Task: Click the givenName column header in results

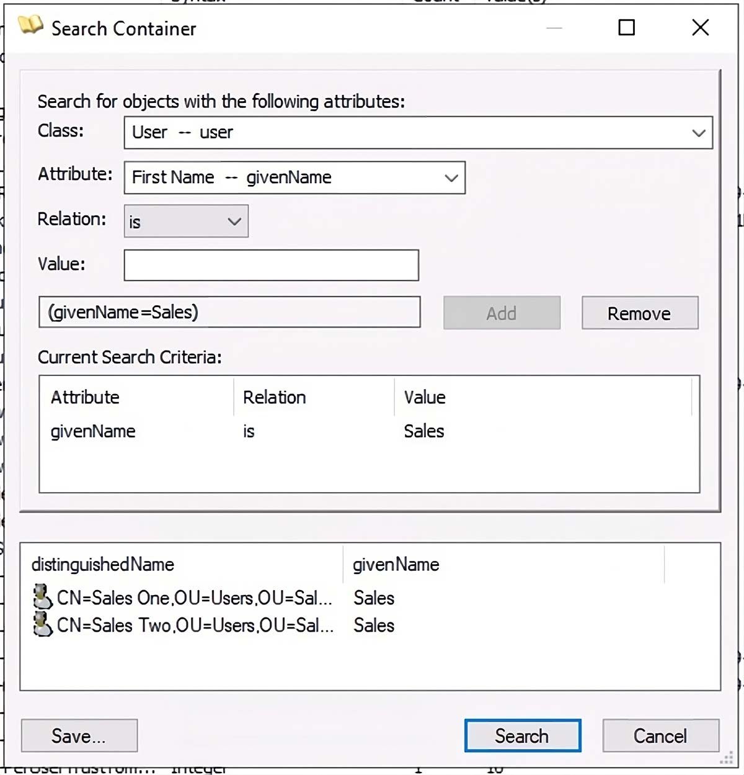Action: [x=395, y=565]
